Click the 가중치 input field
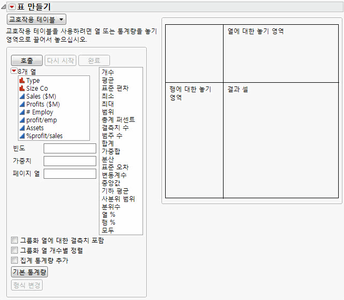Screen dimensions: 344x300 point(70,161)
